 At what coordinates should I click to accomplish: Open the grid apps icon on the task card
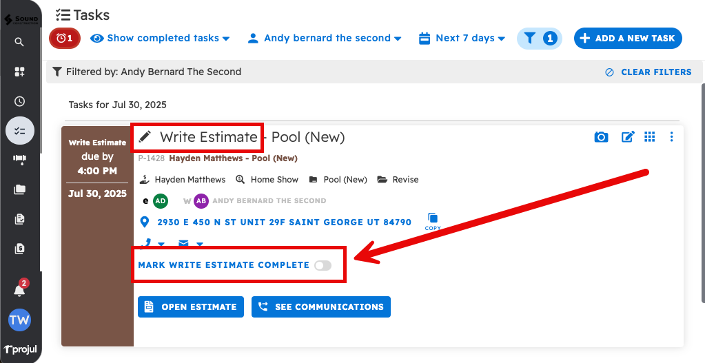pyautogui.click(x=649, y=137)
